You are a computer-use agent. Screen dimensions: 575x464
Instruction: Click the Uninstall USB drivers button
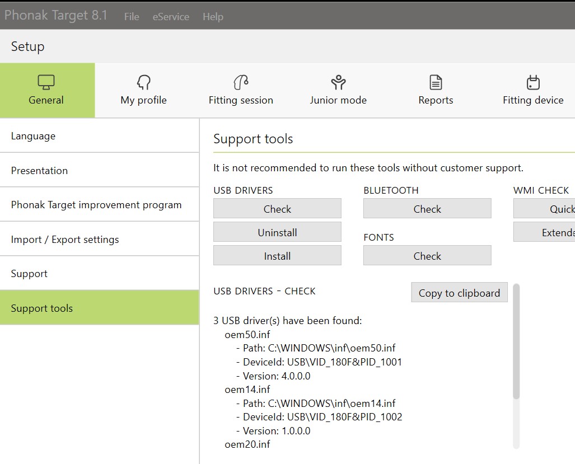pos(277,232)
